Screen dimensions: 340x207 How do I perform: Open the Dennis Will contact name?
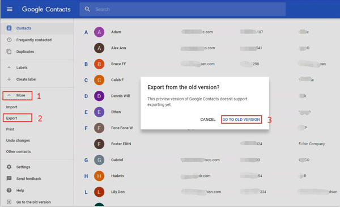tap(120, 96)
